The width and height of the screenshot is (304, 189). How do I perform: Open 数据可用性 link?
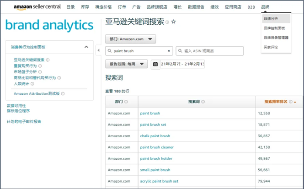16,106
